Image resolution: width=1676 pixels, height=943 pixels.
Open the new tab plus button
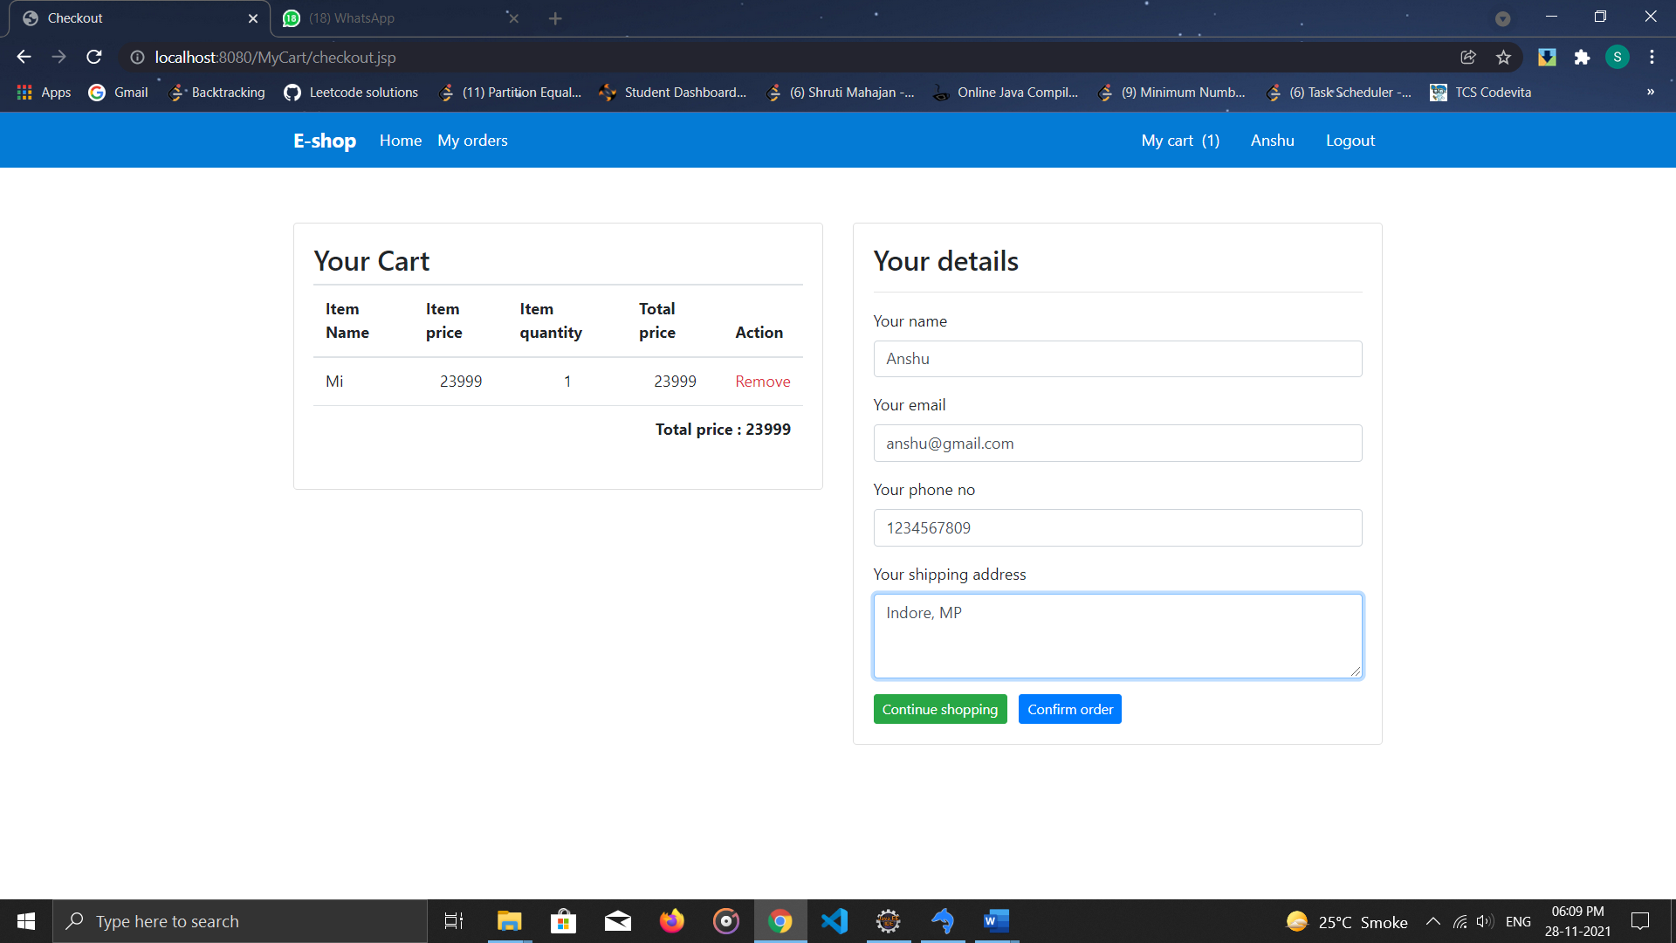[x=555, y=18]
